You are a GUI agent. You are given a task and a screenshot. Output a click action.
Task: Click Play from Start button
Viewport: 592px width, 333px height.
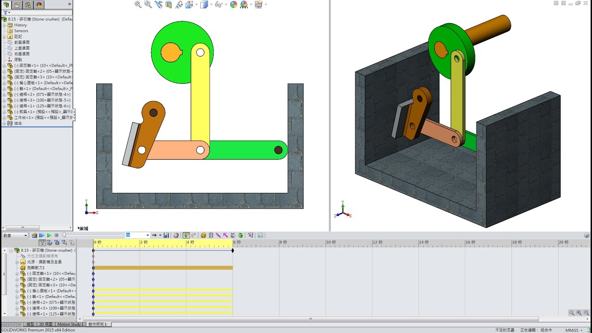[x=42, y=235]
